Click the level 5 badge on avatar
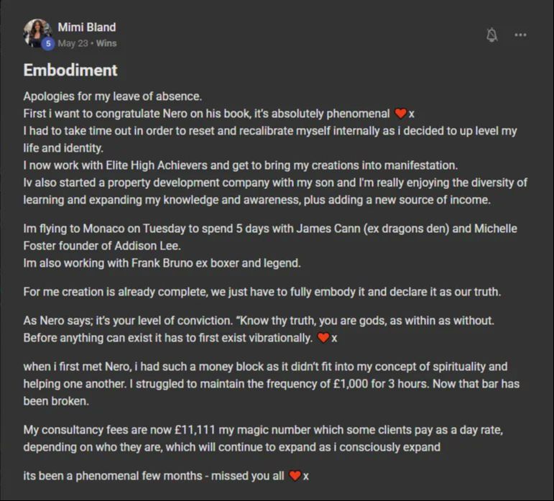554x501 pixels. coord(48,44)
